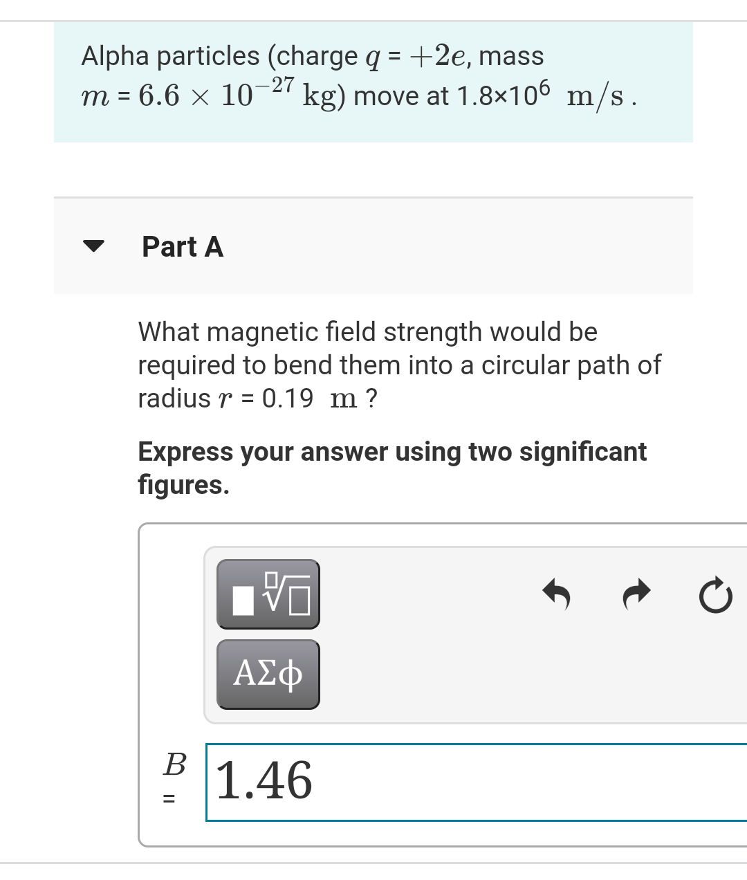Screen dimensions: 747x880
Task: Click the ΑΣφ button for symbol input
Action: (268, 674)
